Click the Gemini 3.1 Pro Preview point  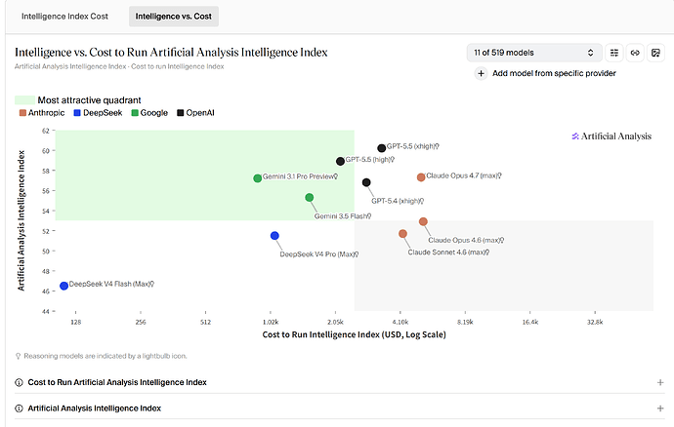coord(258,178)
